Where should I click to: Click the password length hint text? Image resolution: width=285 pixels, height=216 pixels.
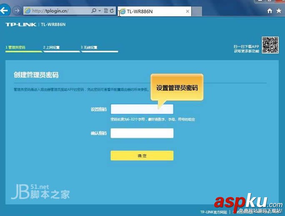152,119
